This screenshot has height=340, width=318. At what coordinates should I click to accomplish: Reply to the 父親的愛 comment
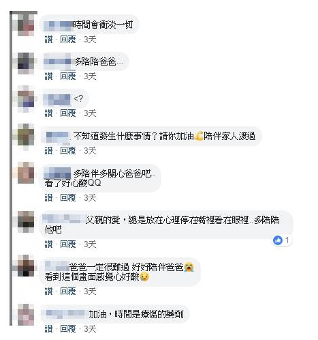point(68,244)
